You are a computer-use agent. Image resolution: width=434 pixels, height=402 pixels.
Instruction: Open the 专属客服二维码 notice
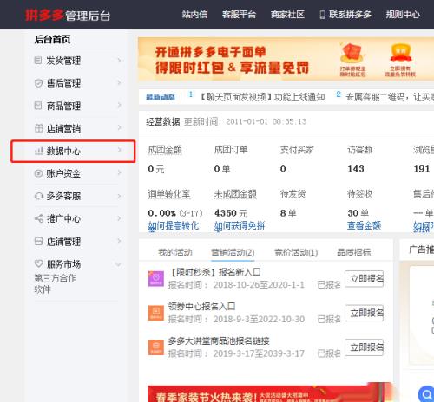pos(390,97)
